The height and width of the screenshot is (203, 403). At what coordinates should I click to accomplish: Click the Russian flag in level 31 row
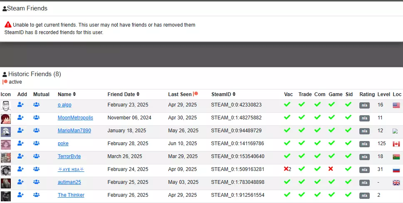(x=396, y=170)
